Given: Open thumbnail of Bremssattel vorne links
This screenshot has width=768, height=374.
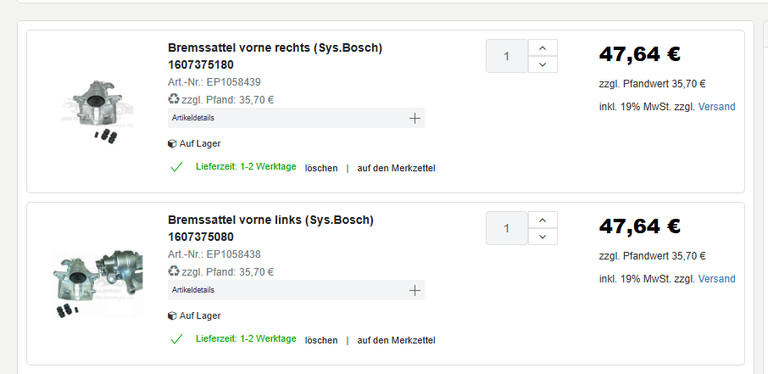Looking at the screenshot, I should coord(98,284).
